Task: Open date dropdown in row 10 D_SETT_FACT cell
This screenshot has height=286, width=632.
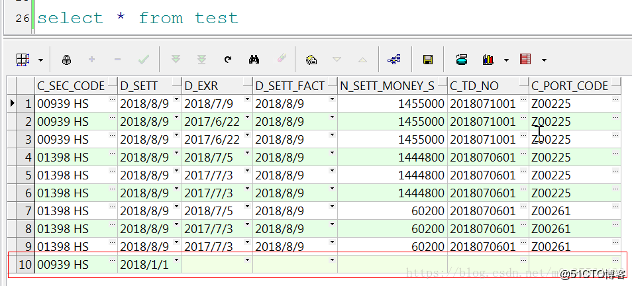Action: pos(332,260)
